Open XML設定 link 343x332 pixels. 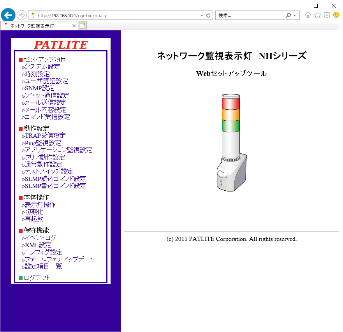tap(37, 245)
